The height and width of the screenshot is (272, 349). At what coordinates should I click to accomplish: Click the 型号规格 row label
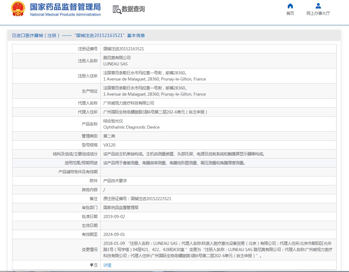(x=90, y=145)
